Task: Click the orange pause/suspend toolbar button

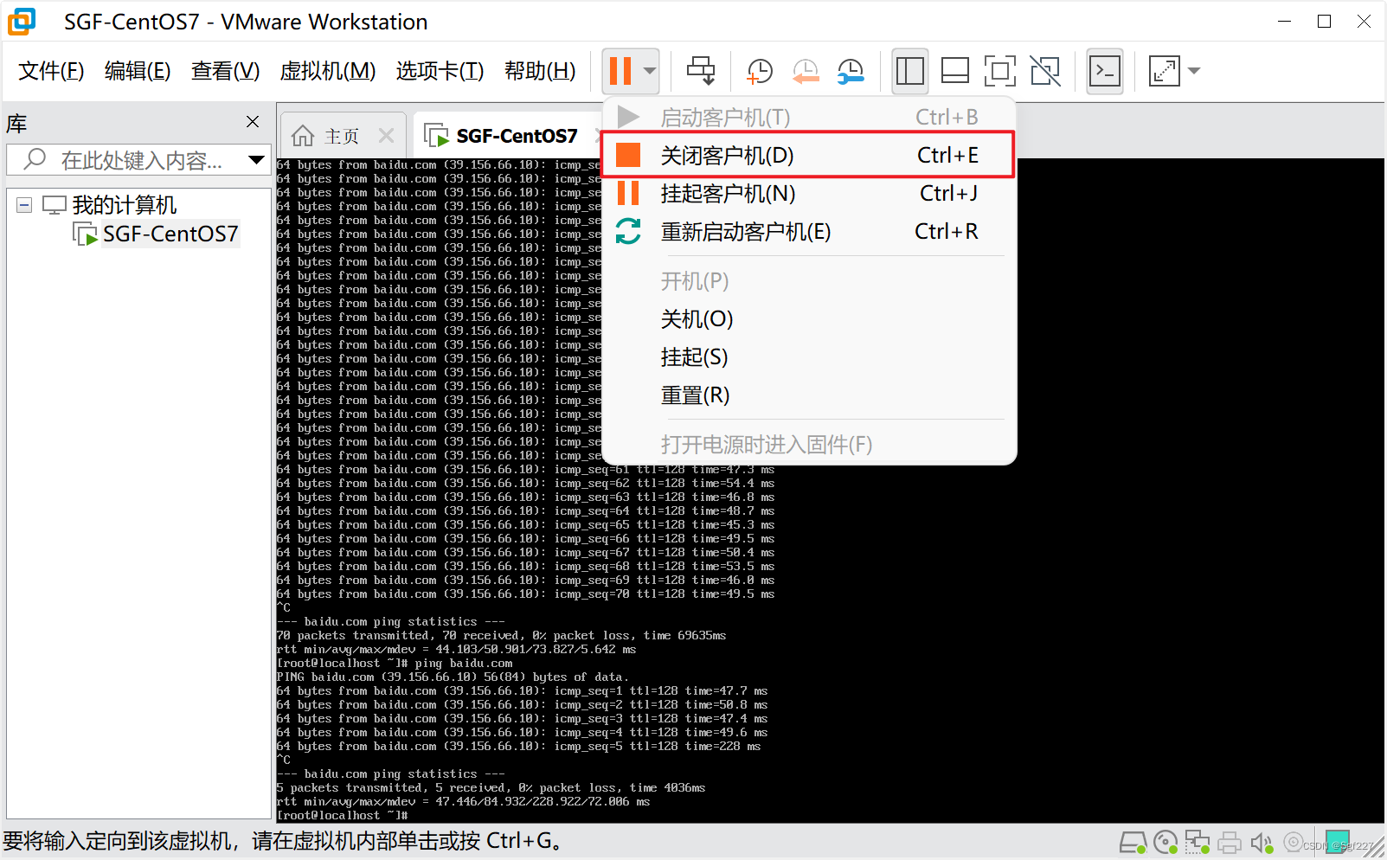Action: pyautogui.click(x=620, y=71)
